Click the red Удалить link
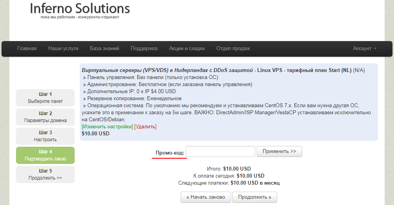This screenshot has height=205, width=394. coord(145,126)
